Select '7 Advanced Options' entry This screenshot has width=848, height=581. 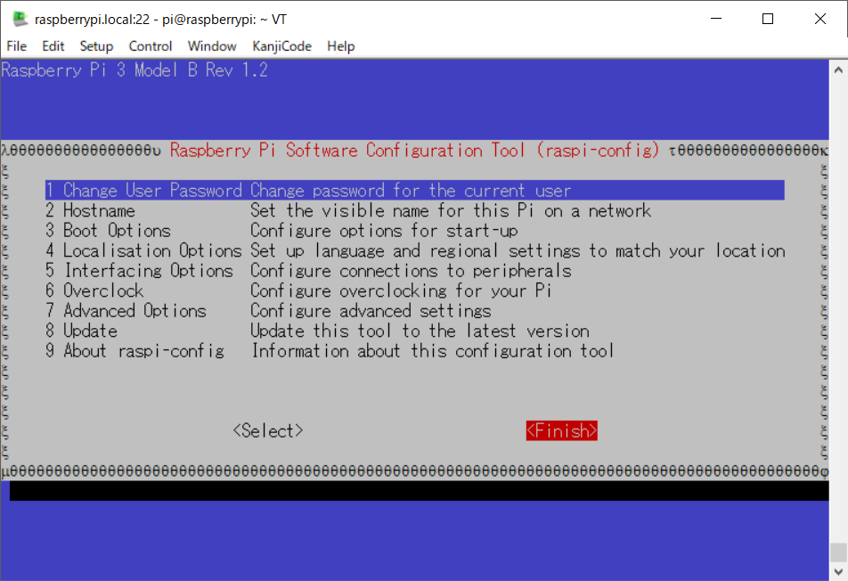pyautogui.click(x=126, y=310)
